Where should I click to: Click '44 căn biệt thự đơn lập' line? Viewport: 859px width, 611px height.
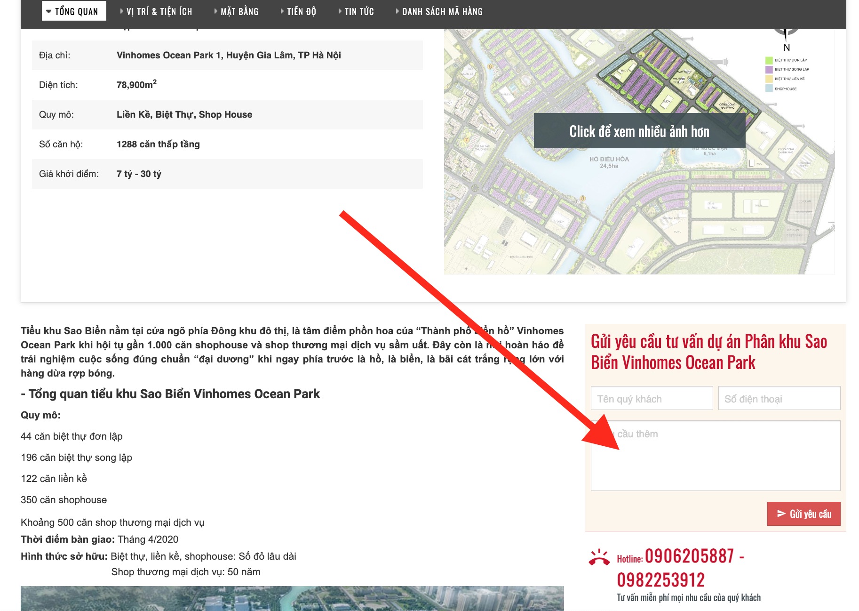pyautogui.click(x=72, y=436)
